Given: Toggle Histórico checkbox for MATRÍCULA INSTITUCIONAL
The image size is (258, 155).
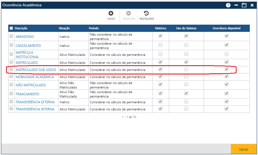Looking at the screenshot, I should click(x=160, y=54).
